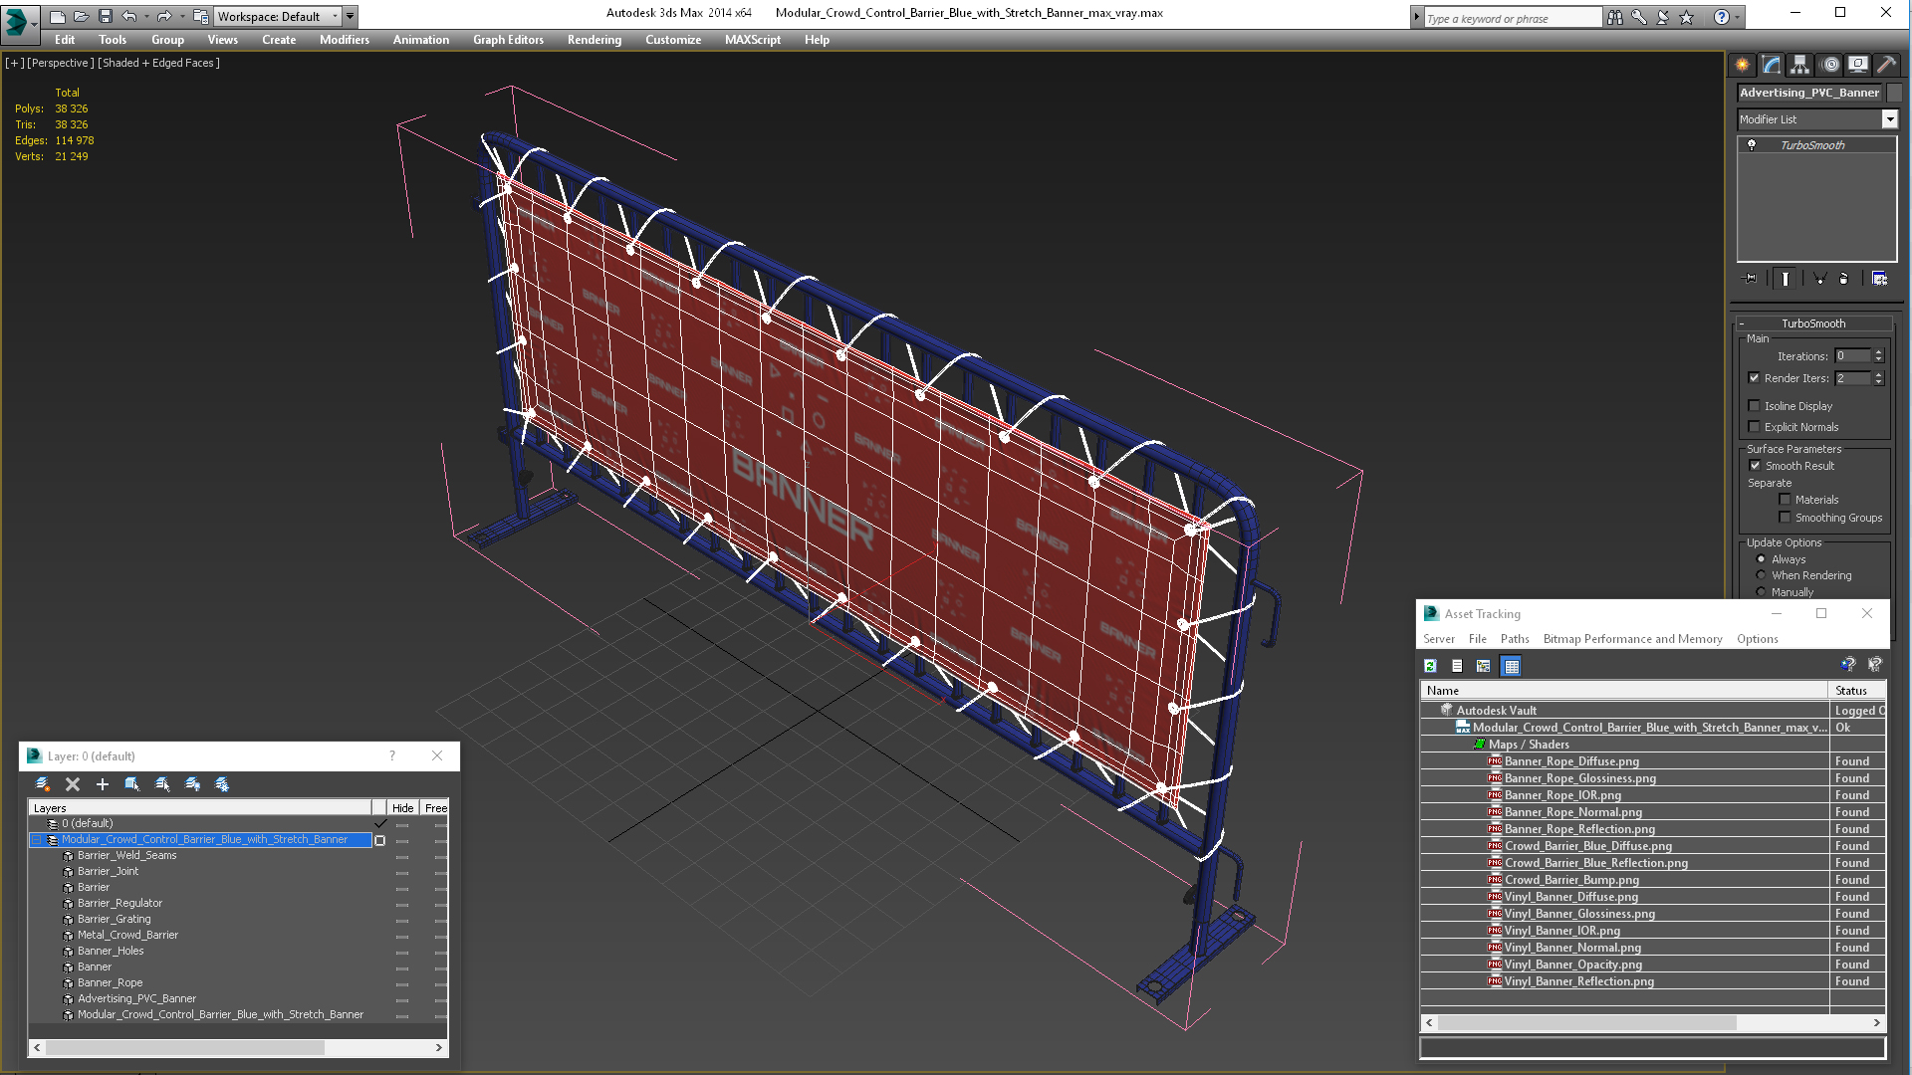Open Paths menu in Asset Tracking
Viewport: 1912px width, 1075px height.
1515,639
